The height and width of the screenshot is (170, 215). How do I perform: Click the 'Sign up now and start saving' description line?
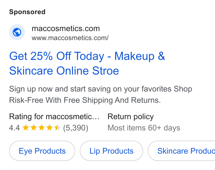[100, 89]
